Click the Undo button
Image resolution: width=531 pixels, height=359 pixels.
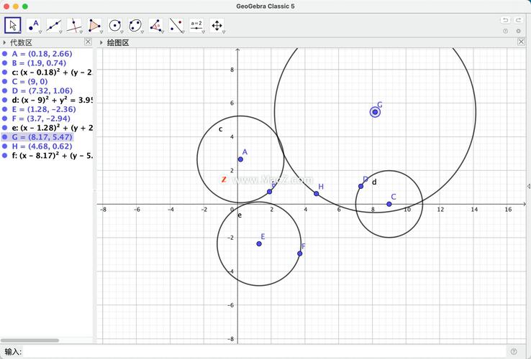pos(505,20)
